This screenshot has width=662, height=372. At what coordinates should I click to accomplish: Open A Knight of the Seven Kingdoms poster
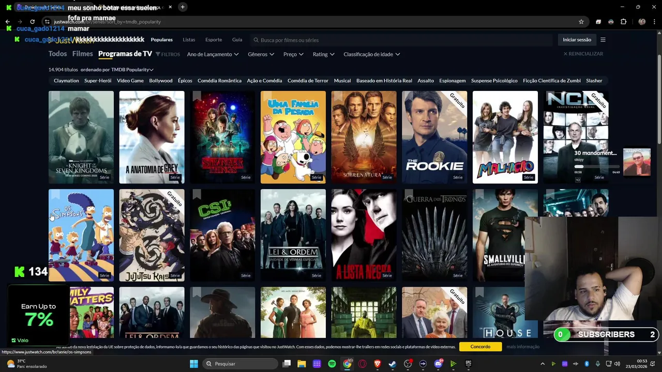tap(81, 137)
